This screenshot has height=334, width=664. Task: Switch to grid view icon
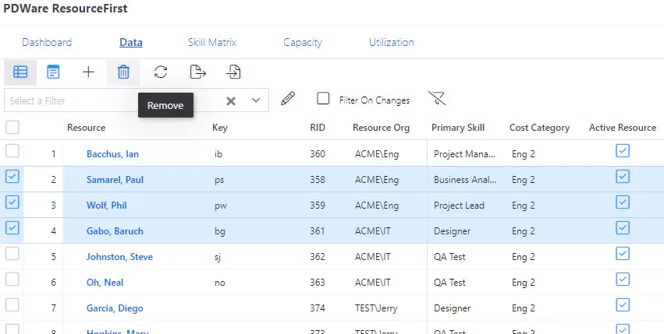click(20, 72)
